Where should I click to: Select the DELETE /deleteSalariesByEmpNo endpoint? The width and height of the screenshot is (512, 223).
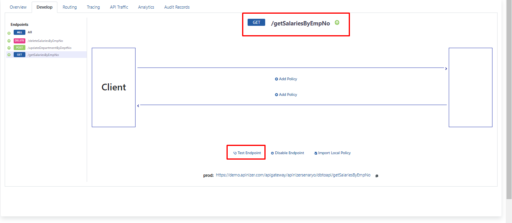tap(45, 41)
